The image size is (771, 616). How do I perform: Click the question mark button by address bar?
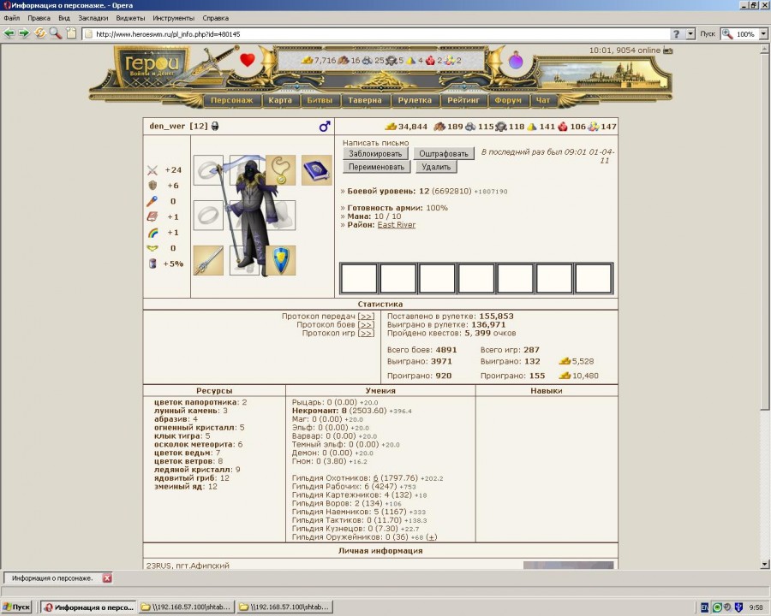(x=677, y=34)
